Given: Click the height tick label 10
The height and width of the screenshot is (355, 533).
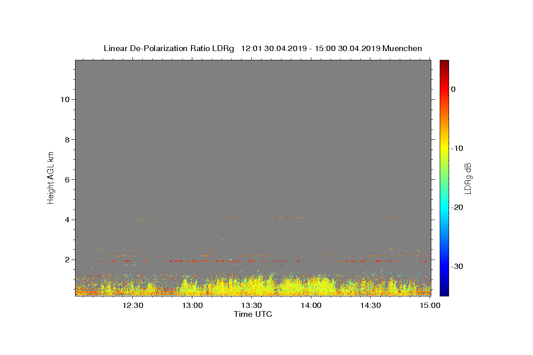Looking at the screenshot, I should pyautogui.click(x=64, y=99).
